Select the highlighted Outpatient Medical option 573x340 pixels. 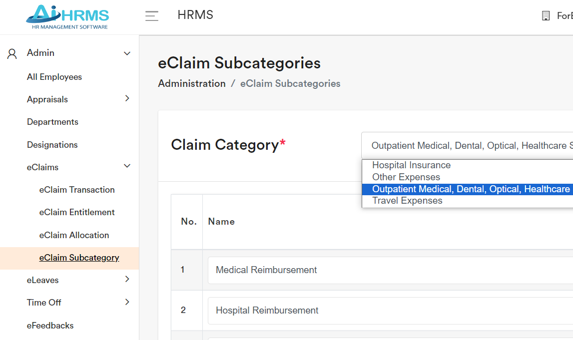coord(467,189)
